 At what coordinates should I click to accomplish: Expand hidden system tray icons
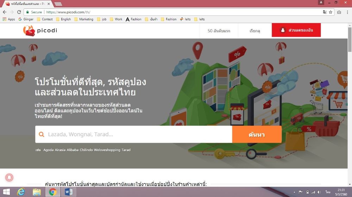(294, 192)
